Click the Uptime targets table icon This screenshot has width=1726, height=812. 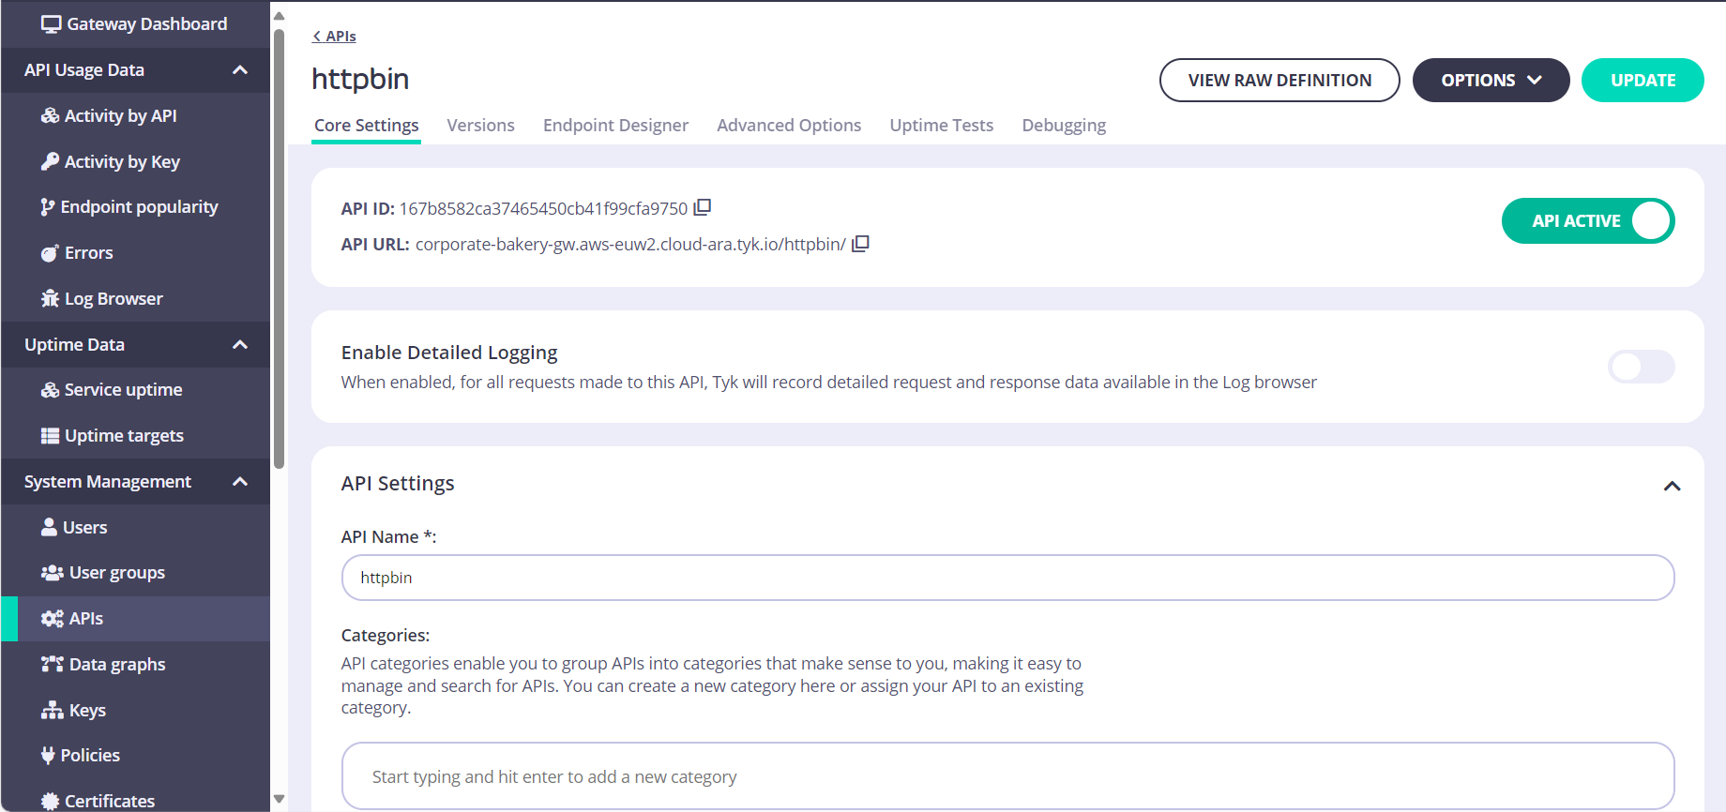click(50, 436)
